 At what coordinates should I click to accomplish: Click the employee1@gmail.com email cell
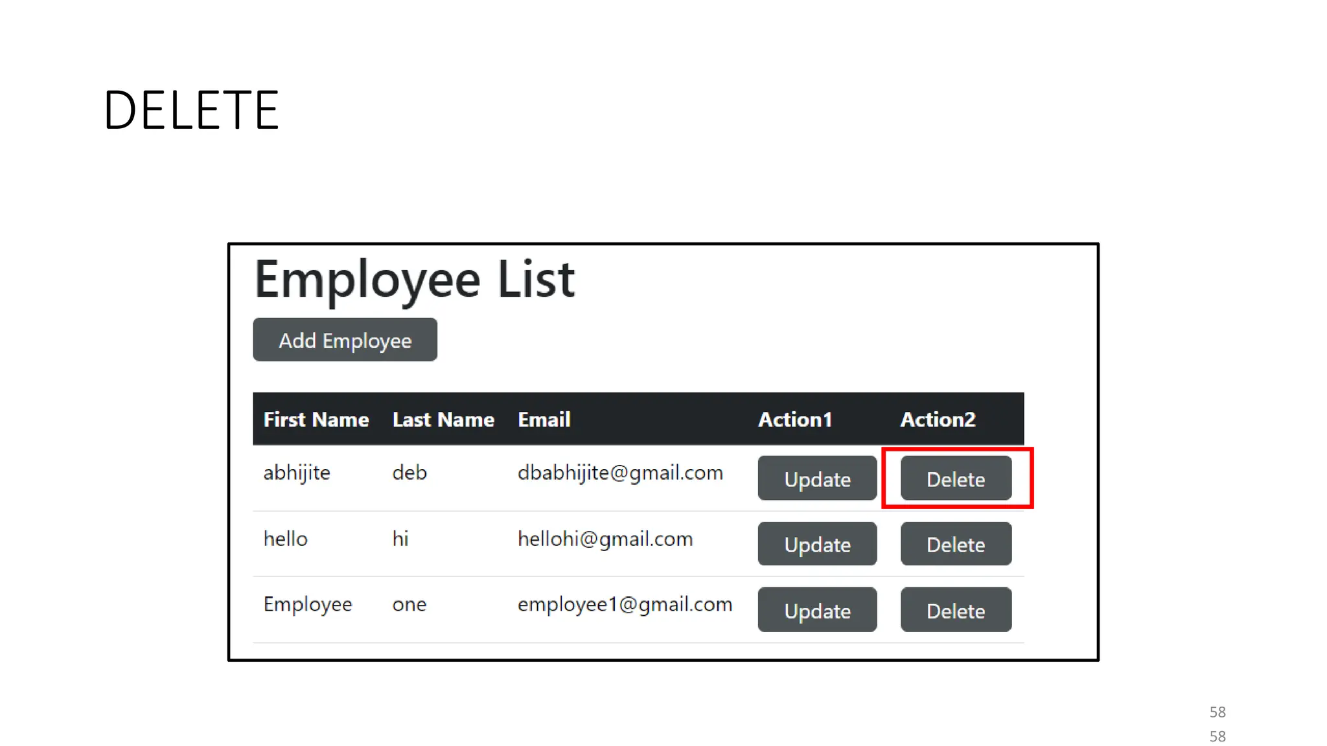pos(625,604)
